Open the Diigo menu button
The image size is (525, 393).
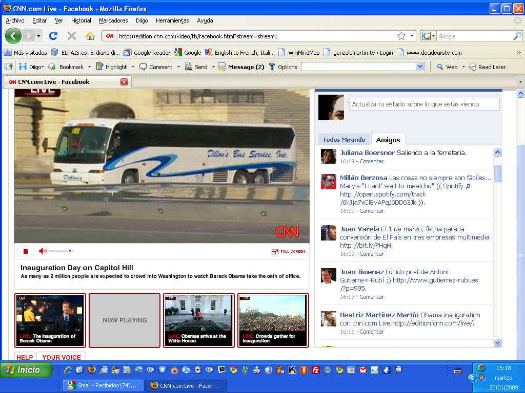(32, 67)
